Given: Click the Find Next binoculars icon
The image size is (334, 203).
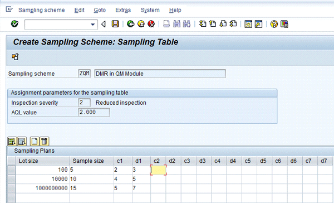Looking at the screenshot, I should [186, 24].
